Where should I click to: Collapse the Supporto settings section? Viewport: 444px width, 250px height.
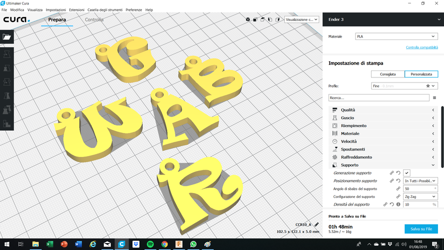tap(384, 165)
